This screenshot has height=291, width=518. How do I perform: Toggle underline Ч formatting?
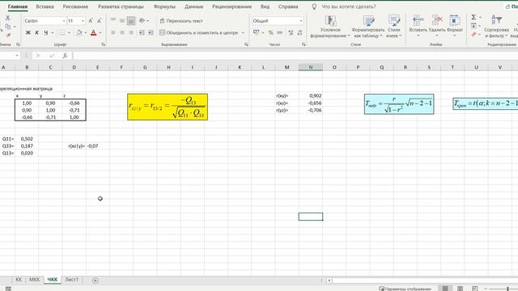click(45, 32)
